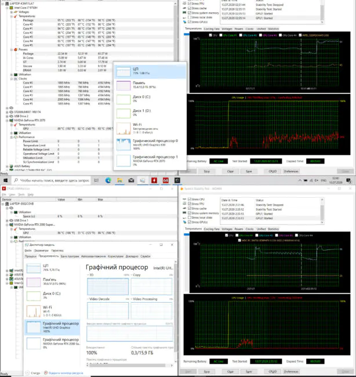Open File Explorer from the taskbar

click(119, 180)
